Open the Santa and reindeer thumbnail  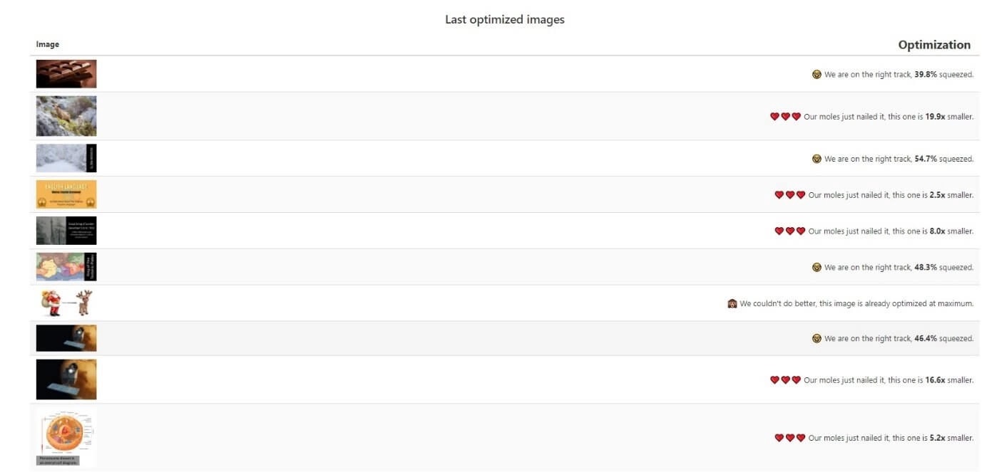pos(66,303)
